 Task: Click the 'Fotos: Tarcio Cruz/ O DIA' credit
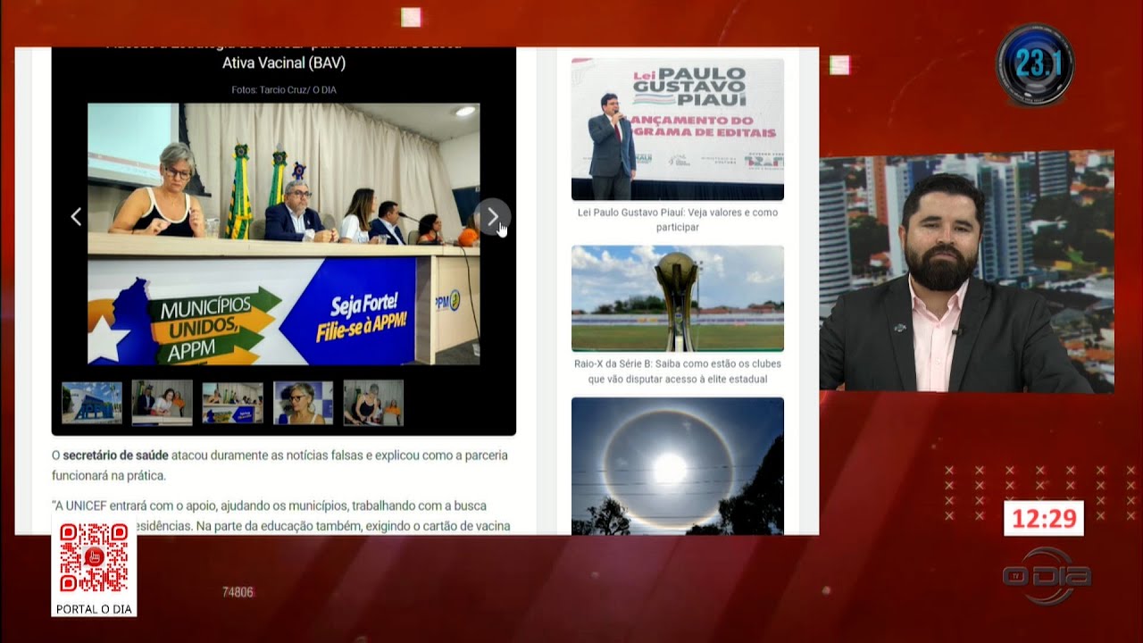pyautogui.click(x=284, y=90)
